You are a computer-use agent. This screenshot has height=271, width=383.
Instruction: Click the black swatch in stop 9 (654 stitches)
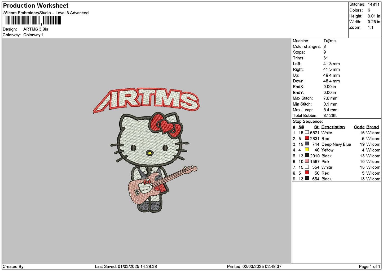click(x=307, y=178)
